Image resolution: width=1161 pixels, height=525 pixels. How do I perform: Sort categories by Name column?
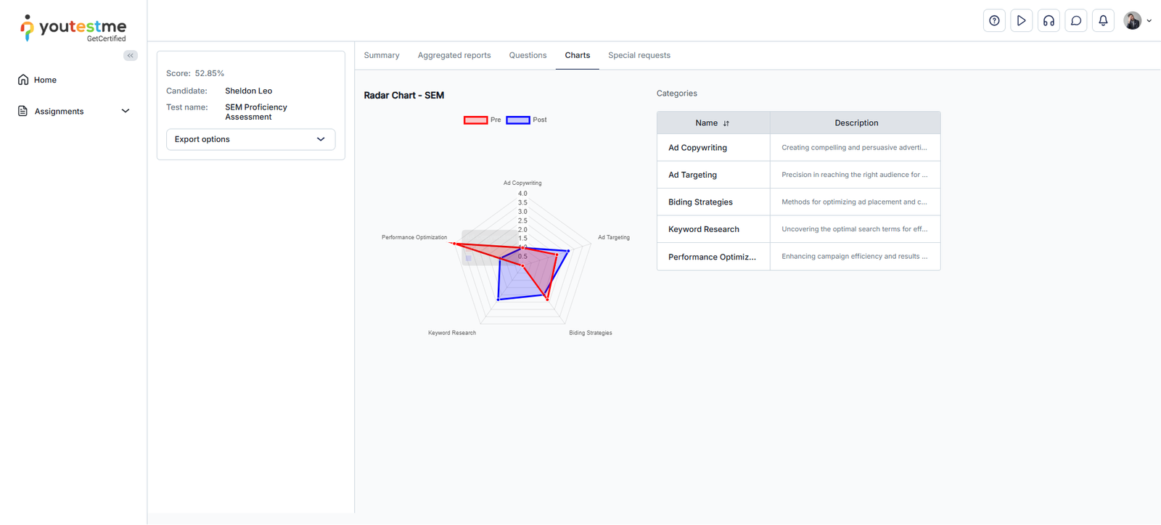point(726,123)
